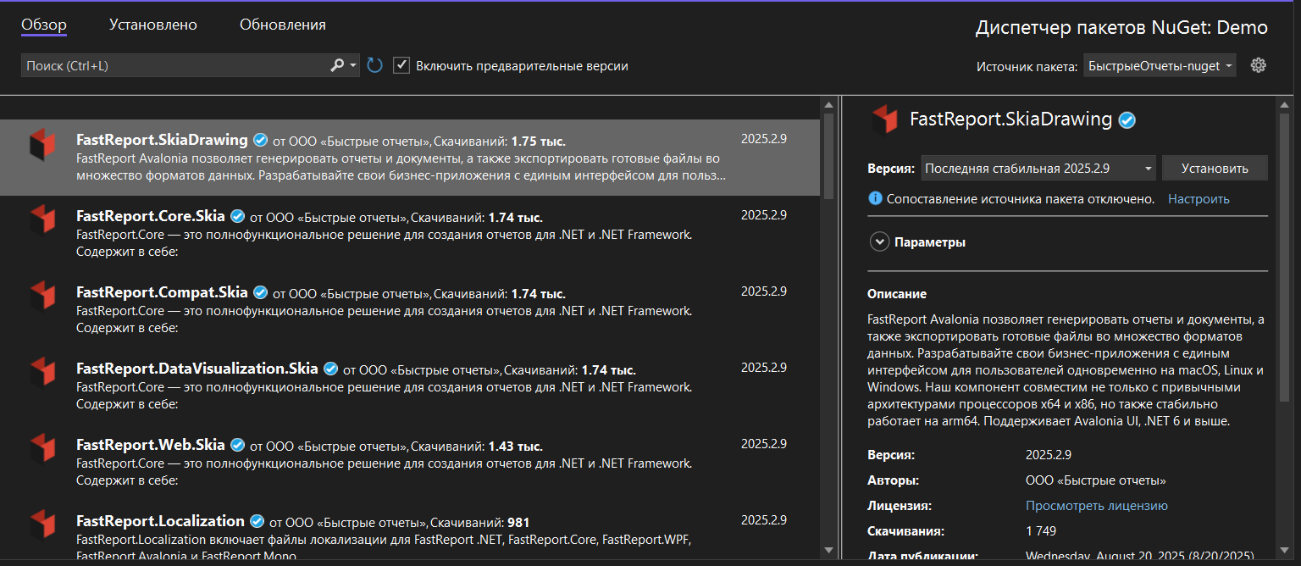1301x566 pixels.
Task: Click the FastReport.SkiaDrawing package logo in list
Action: click(x=42, y=144)
